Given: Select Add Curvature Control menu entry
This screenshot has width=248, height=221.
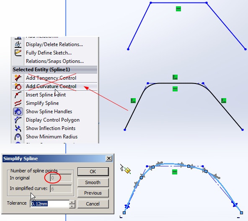Looking at the screenshot, I should point(51,86).
